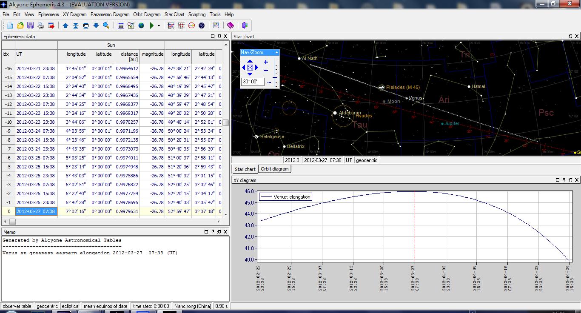The height and width of the screenshot is (313, 581).
Task: Open the Parametric Diagram menu
Action: [x=110, y=14]
